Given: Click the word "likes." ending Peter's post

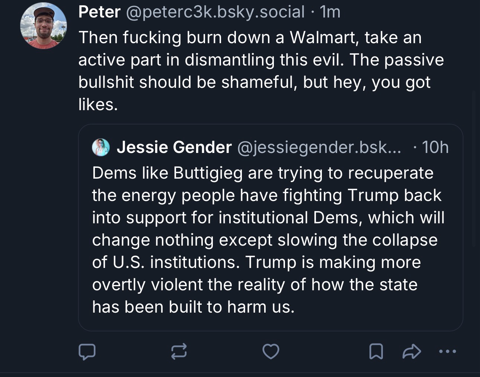Looking at the screenshot, I should pos(98,105).
